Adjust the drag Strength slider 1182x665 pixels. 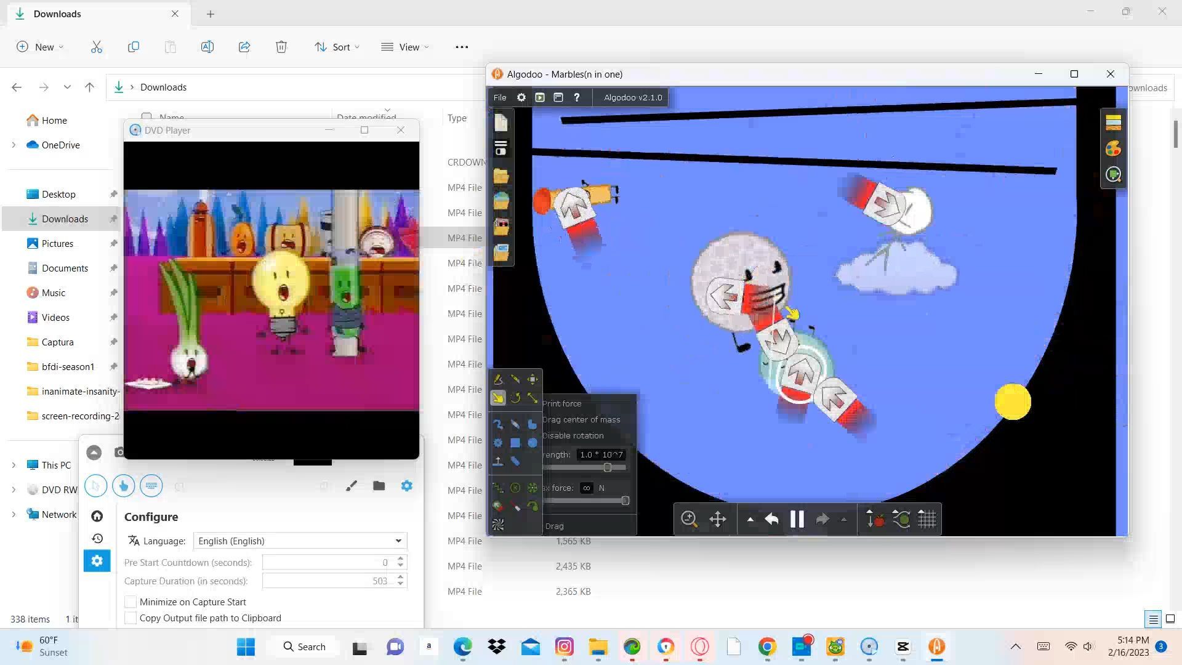click(x=608, y=467)
